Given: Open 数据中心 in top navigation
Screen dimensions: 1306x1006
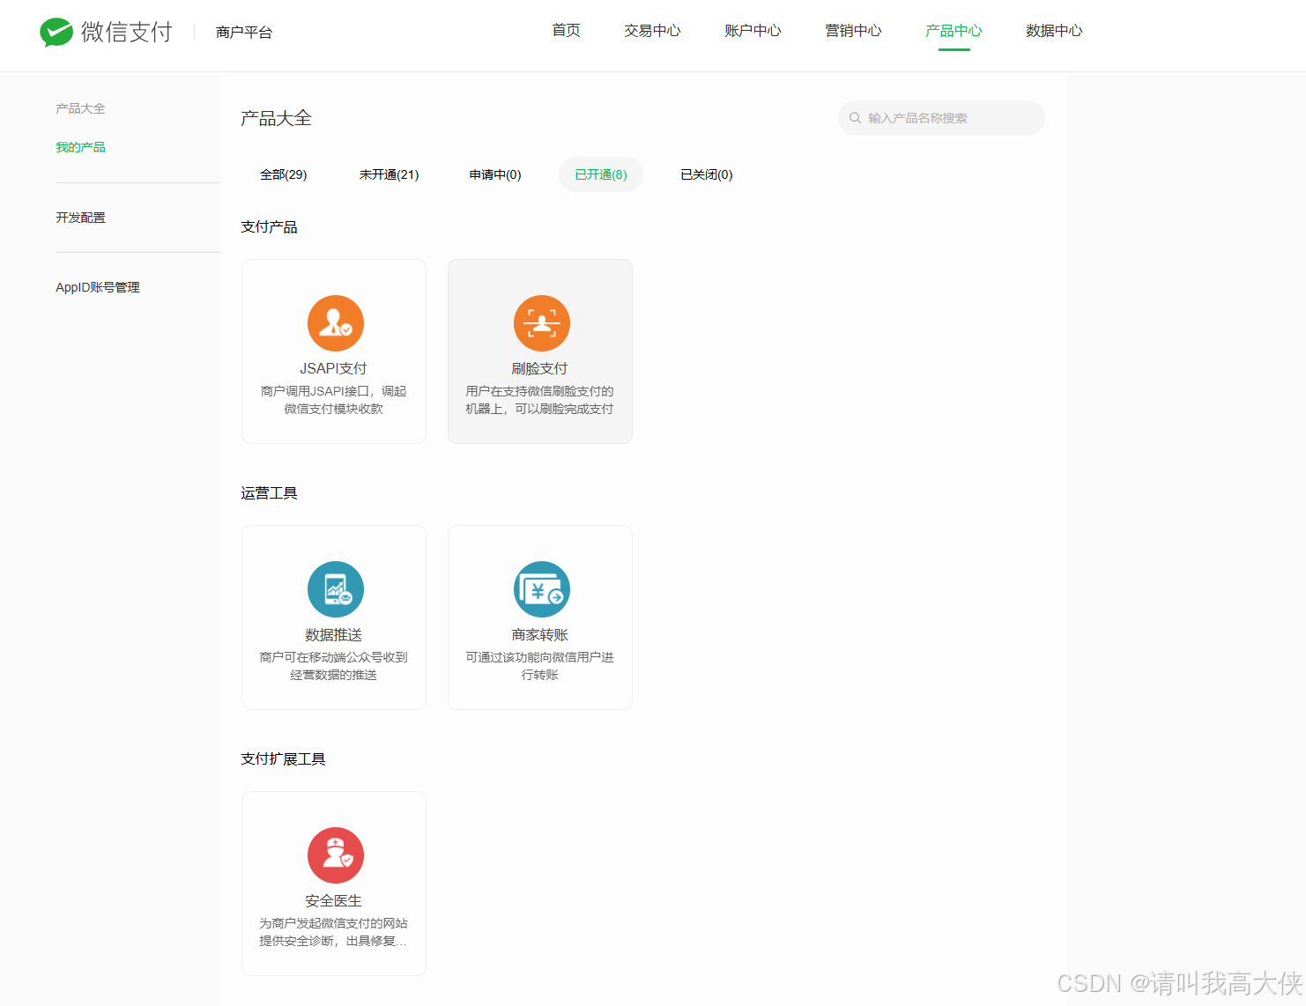Looking at the screenshot, I should coord(1054,31).
